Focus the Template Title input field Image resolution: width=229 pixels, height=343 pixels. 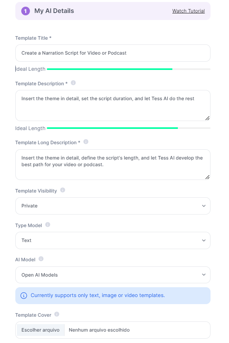pos(113,53)
